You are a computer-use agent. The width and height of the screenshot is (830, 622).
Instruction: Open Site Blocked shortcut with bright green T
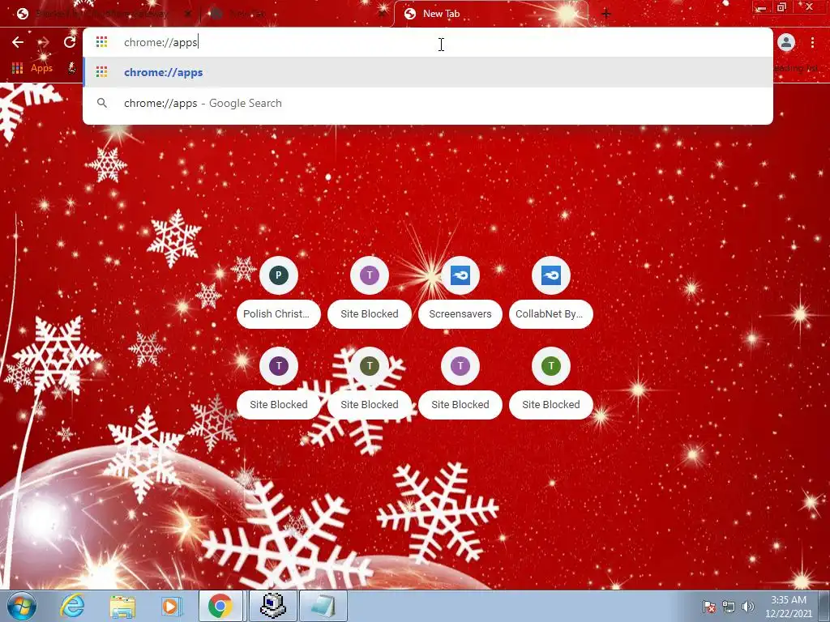coord(551,383)
